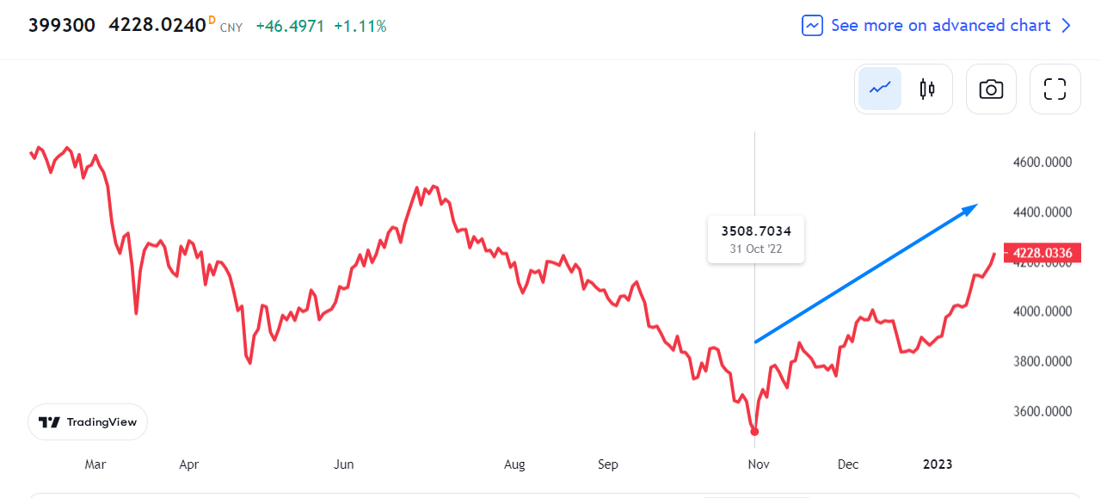
Task: Click the 2023 label on time axis
Action: (x=937, y=464)
